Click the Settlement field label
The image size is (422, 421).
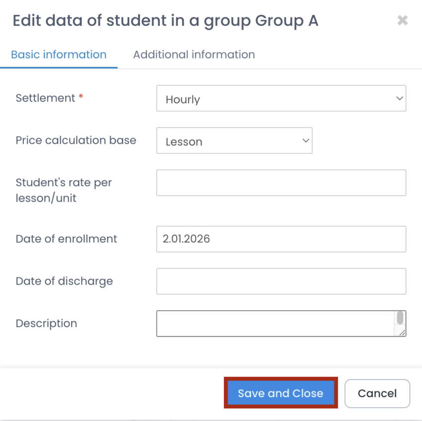click(x=45, y=98)
